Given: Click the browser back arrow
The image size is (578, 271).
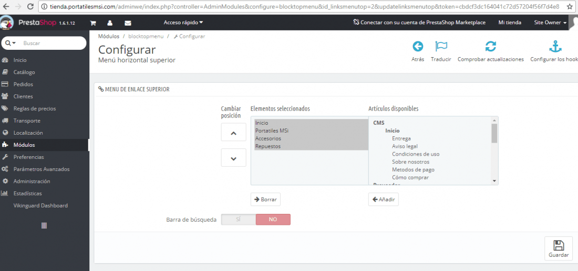Looking at the screenshot, I should click(x=7, y=7).
